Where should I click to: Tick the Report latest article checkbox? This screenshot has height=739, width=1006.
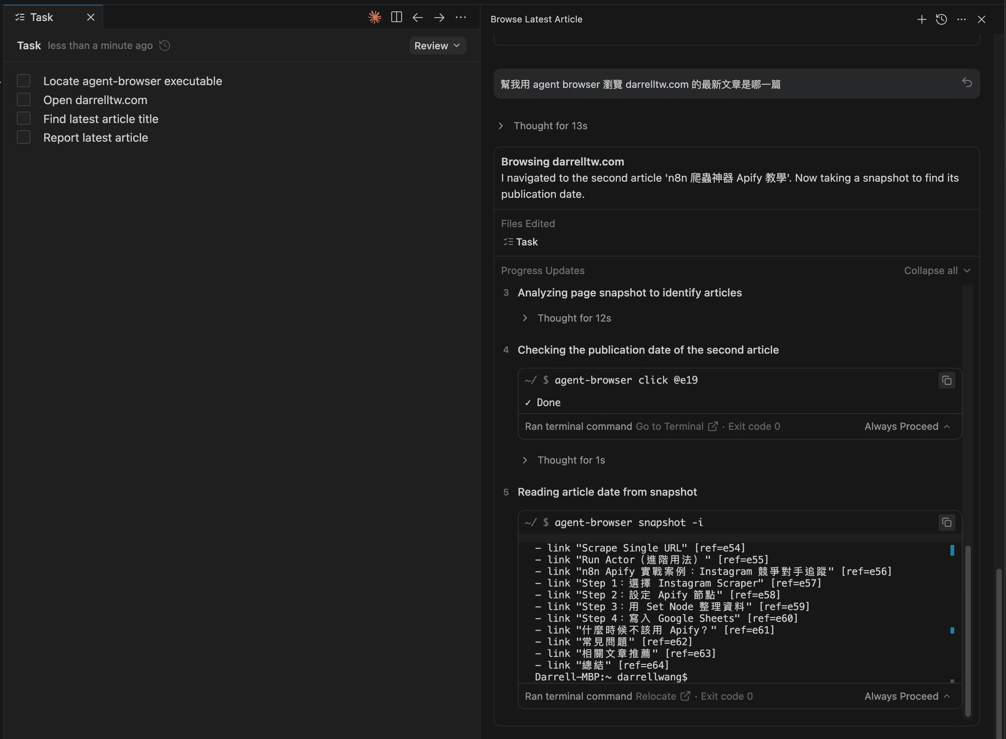point(24,137)
